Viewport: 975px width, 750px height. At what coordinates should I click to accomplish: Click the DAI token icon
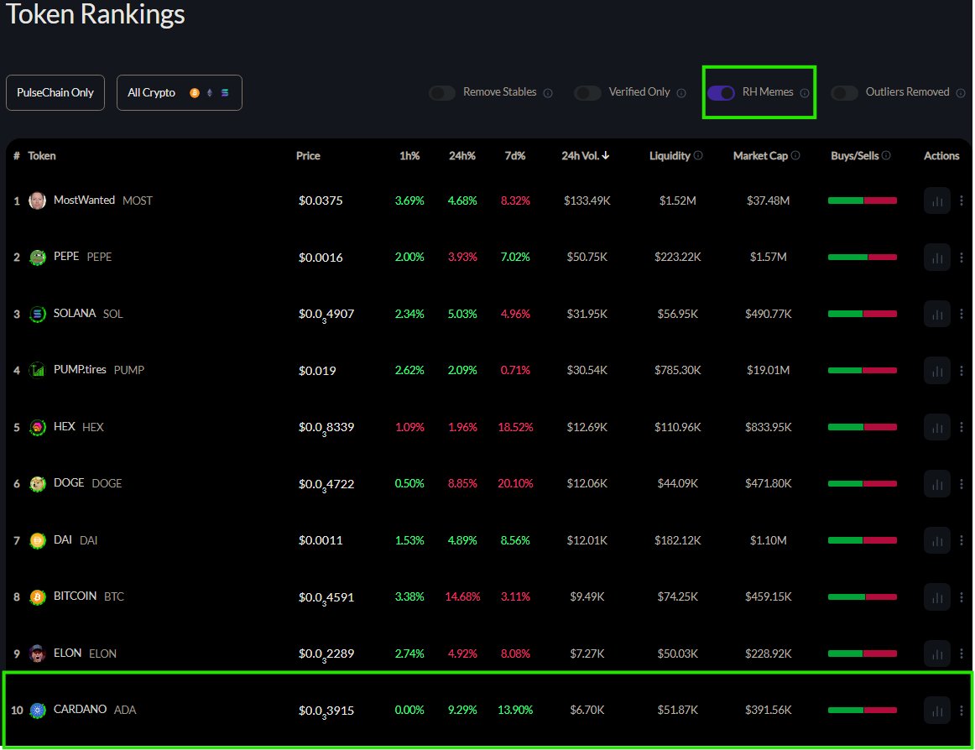37,540
